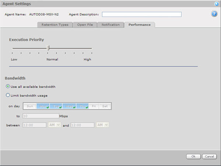Click the Agent Description text field

(x=141, y=14)
